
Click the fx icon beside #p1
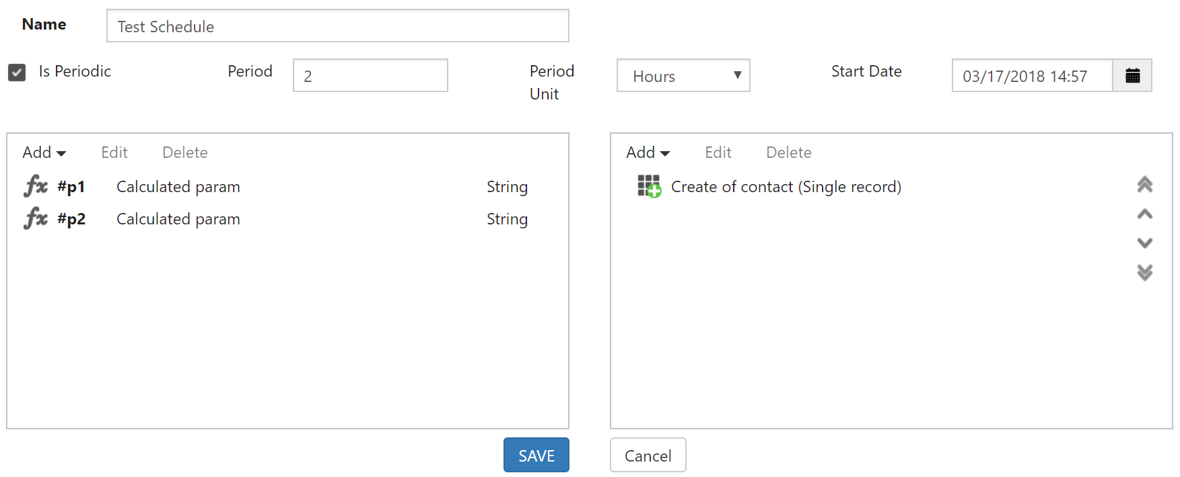pos(36,186)
